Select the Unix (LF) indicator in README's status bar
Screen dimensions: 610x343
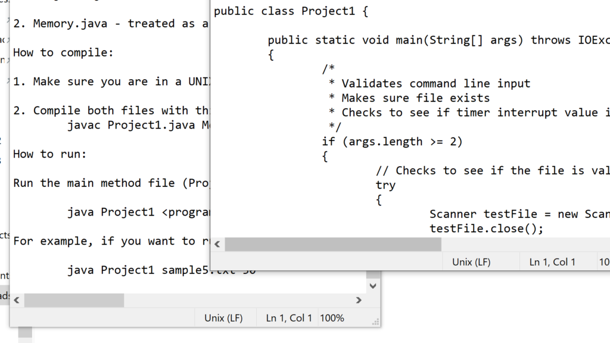[225, 317]
